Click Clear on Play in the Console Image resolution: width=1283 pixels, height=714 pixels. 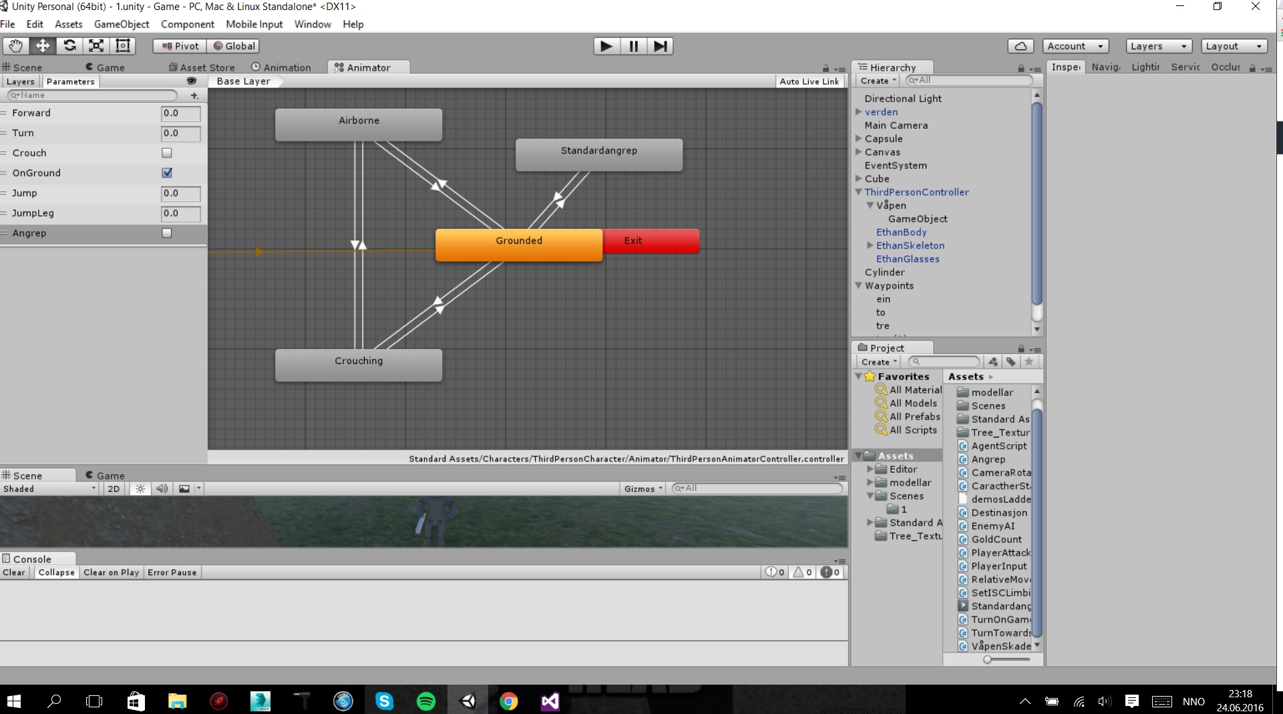tap(111, 572)
